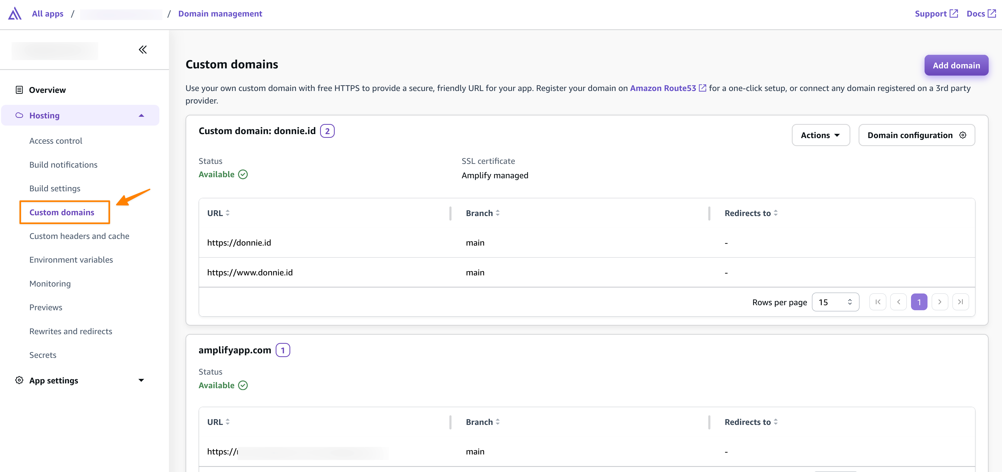The height and width of the screenshot is (472, 1002).
Task: Go to first page of donnie.id table
Action: 877,302
